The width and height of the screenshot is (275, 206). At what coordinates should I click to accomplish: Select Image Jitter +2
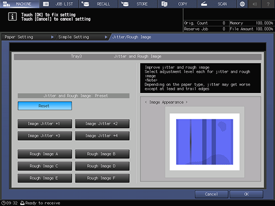[102, 124]
